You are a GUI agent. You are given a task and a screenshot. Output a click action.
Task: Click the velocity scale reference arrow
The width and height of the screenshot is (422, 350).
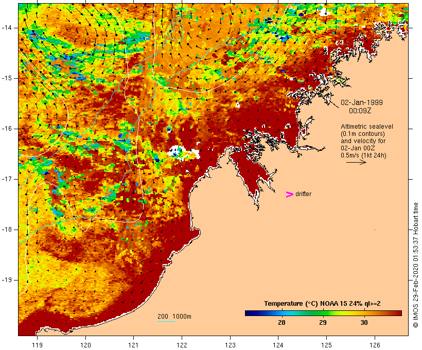[356, 162]
